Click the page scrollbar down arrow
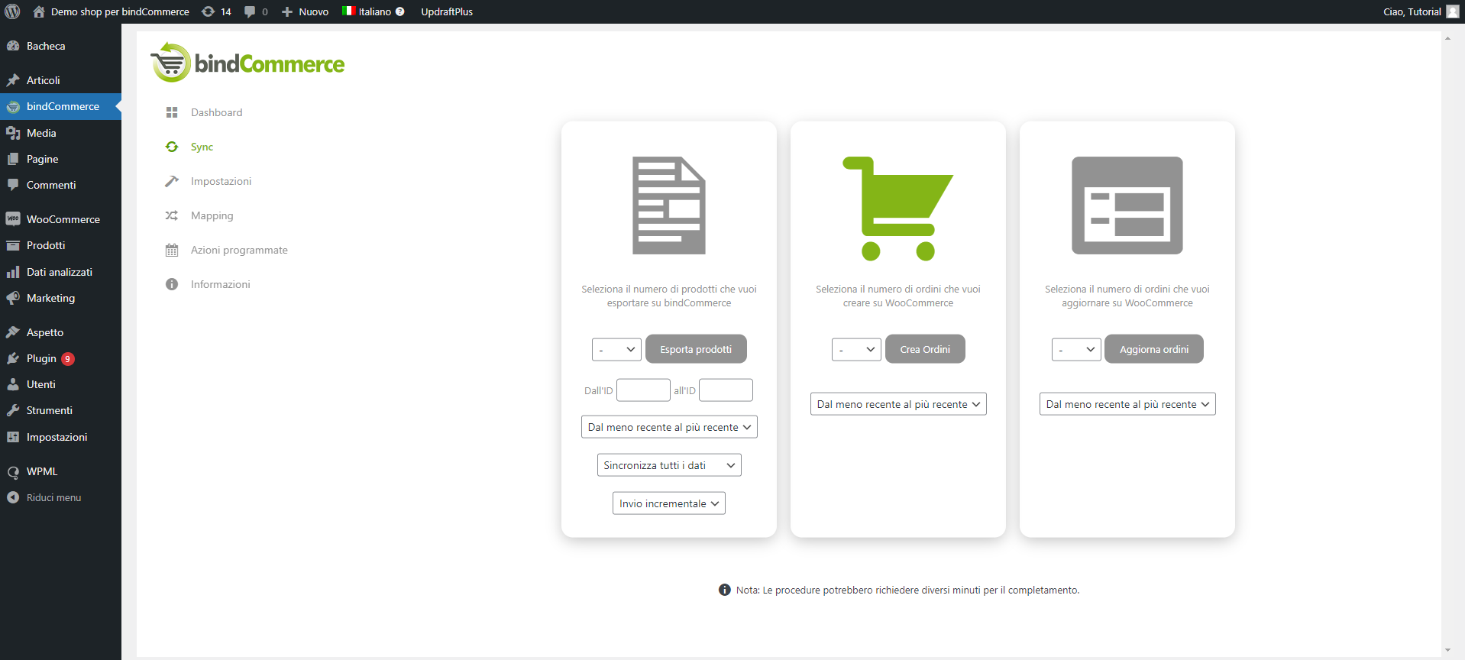The height and width of the screenshot is (660, 1465). pos(1447,651)
